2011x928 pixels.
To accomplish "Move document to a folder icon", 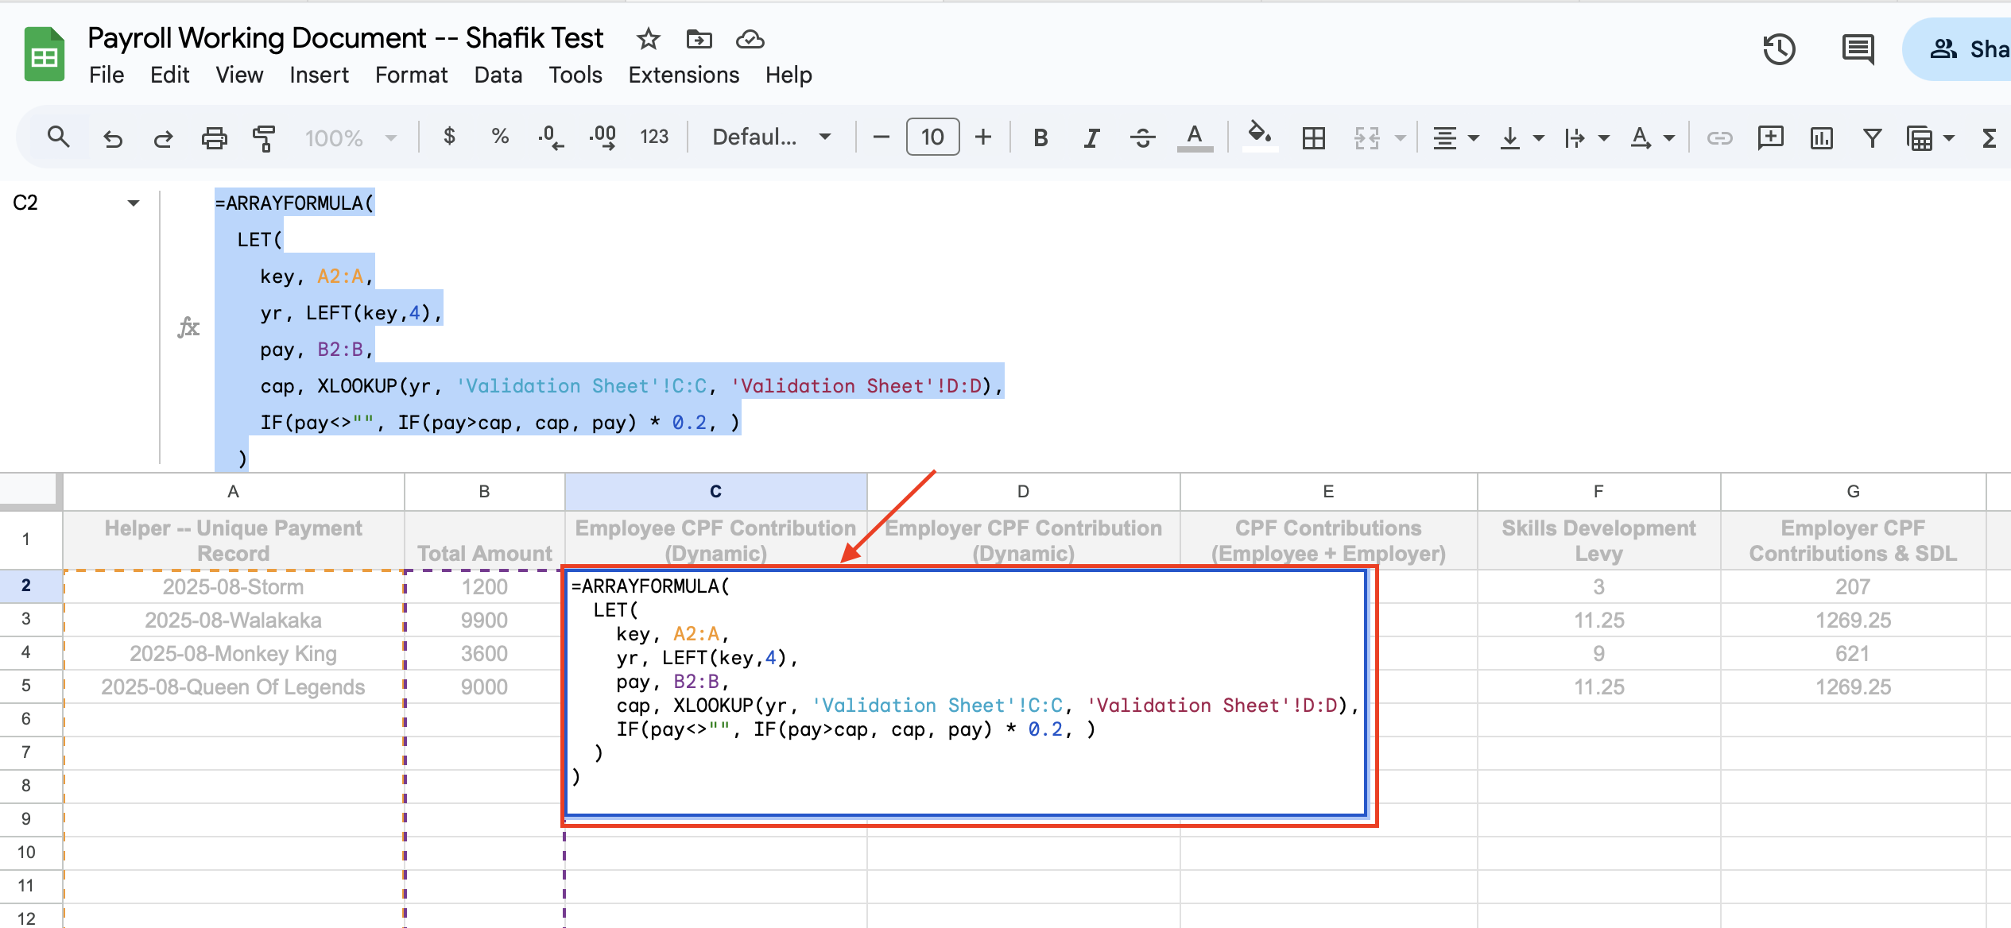I will point(699,38).
